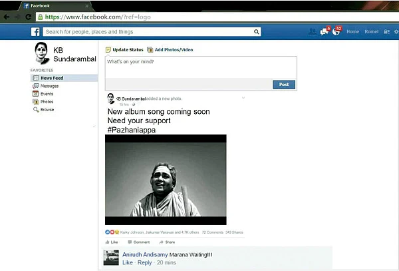Open Messages from favorites
Viewport: 399px width, 271px height.
49,86
